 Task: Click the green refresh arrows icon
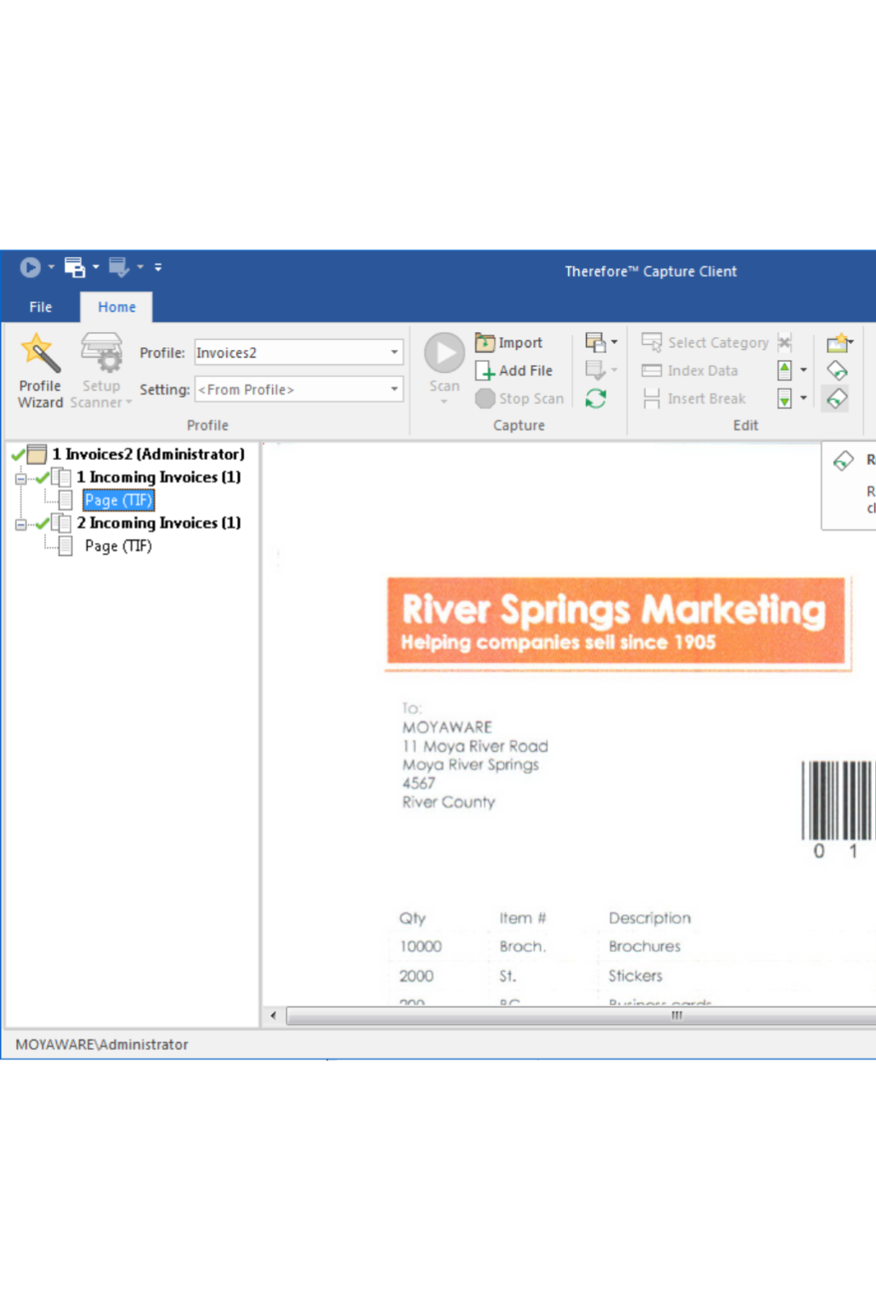click(x=595, y=399)
